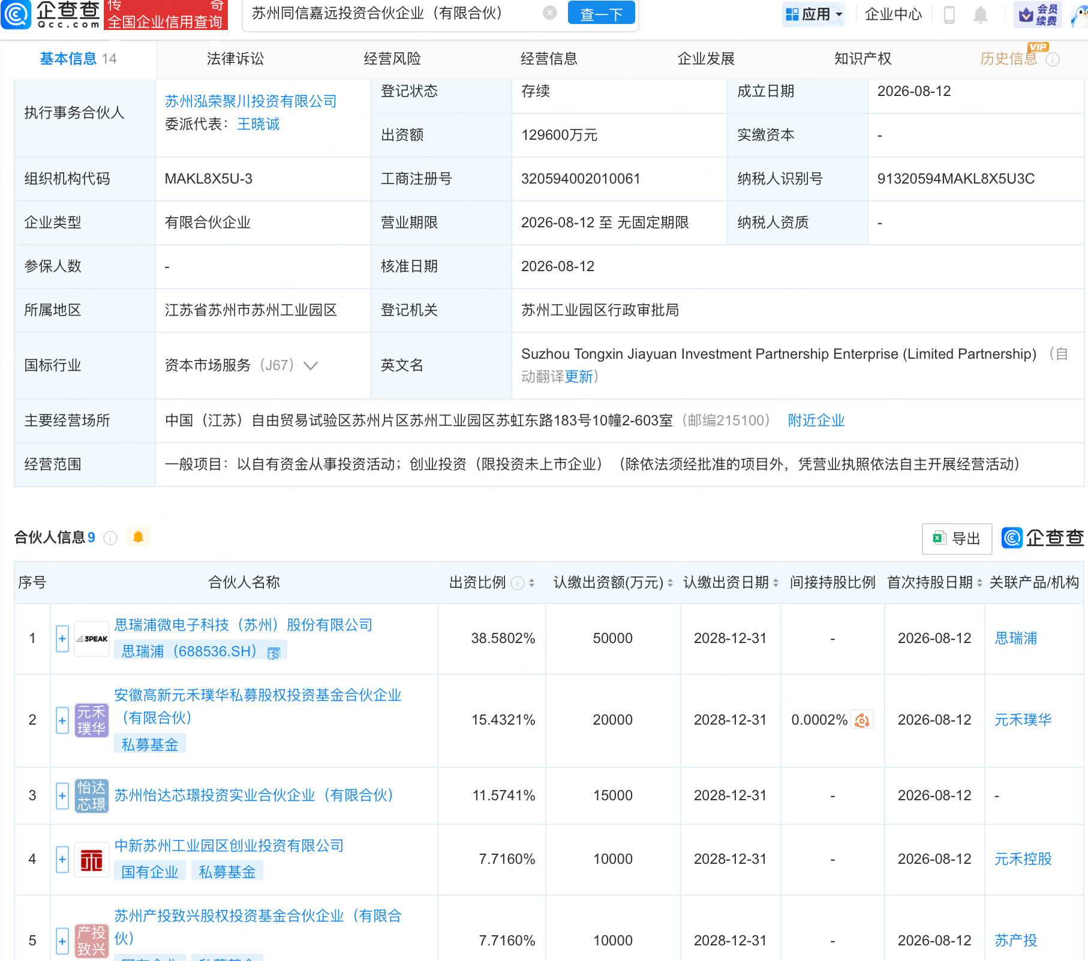Click the indirect shareholding chart icon beside 0.0002%
The height and width of the screenshot is (961, 1088).
[862, 720]
